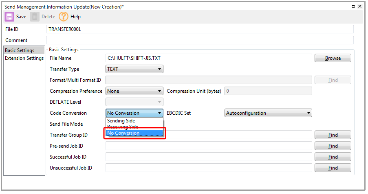Close the Send Management Information window
This screenshot has height=194, width=368.
coord(359,7)
